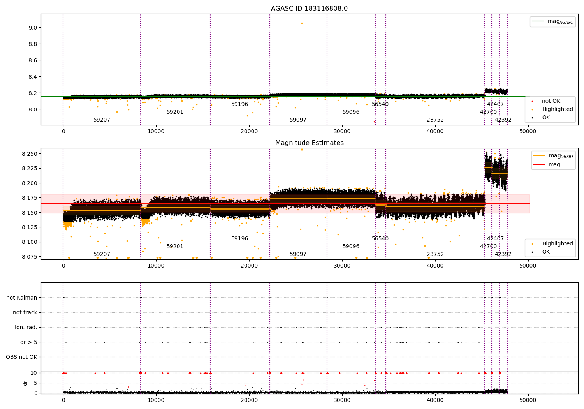Click the 'Ion. rad.' row label
Screen dimensions: 584x409
[26, 328]
